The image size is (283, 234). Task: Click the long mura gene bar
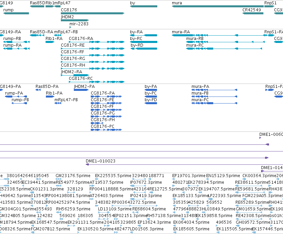pyautogui.click(x=218, y=6)
